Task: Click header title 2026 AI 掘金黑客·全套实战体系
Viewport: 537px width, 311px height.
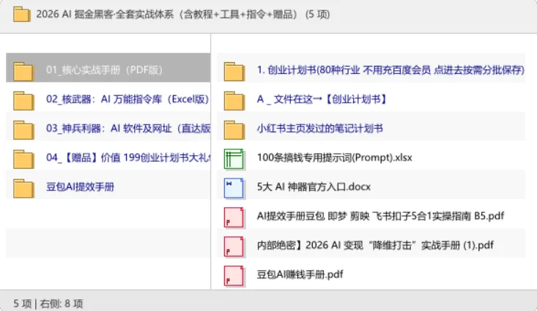Action: click(x=183, y=15)
